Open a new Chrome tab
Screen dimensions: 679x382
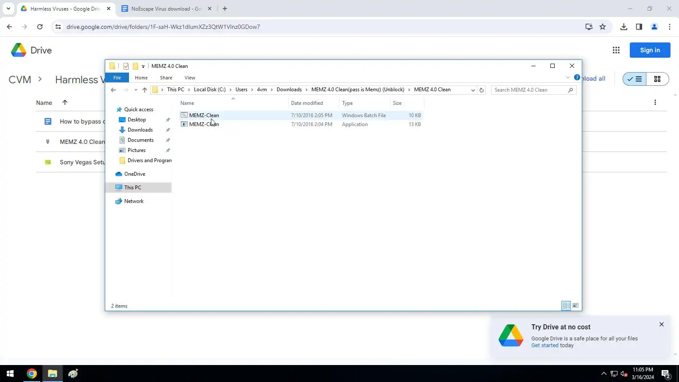click(x=225, y=8)
